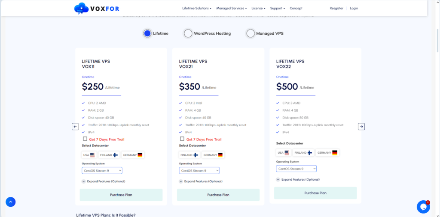
Task: Choose Finland datacenter for VOX21
Action: coord(189,155)
